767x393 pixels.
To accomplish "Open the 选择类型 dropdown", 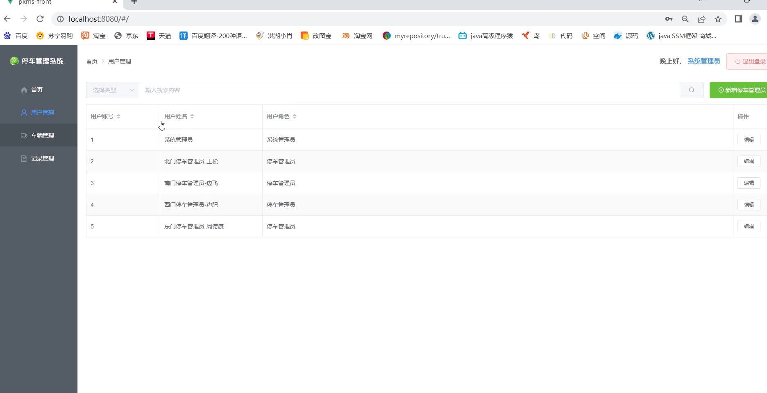I will 113,90.
